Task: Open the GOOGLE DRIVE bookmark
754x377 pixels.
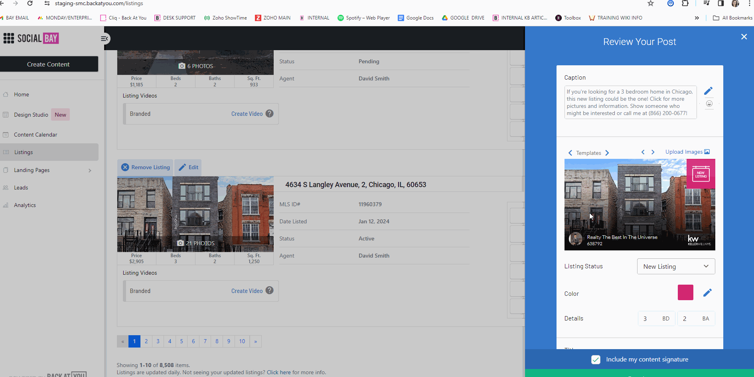Action: pyautogui.click(x=463, y=18)
